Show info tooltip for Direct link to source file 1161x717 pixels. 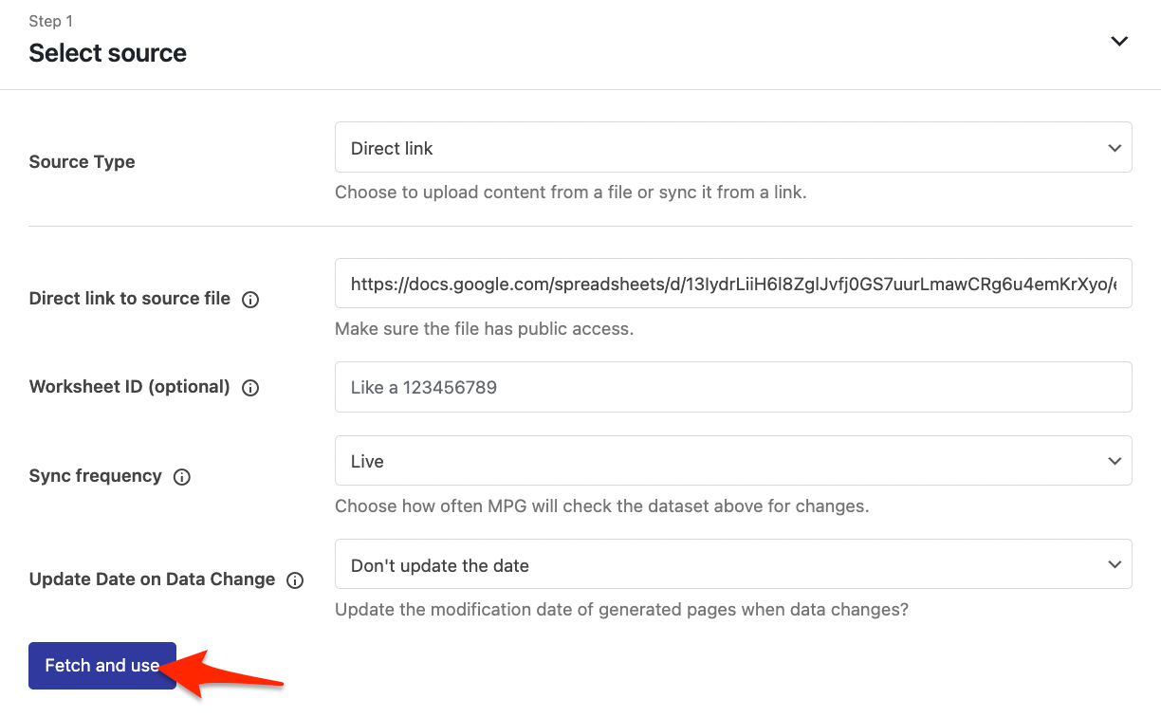click(x=250, y=300)
